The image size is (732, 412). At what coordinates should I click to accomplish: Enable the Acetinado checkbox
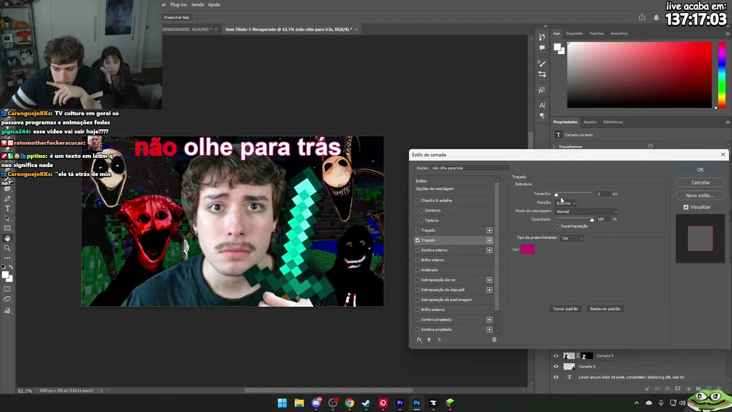(x=417, y=270)
